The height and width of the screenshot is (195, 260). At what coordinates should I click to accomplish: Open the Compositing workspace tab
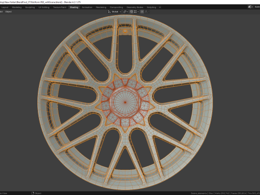click(x=116, y=8)
